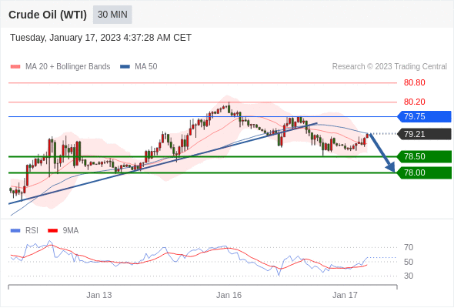
Task: Select the green 78.50 support tag
Action: coord(424,156)
